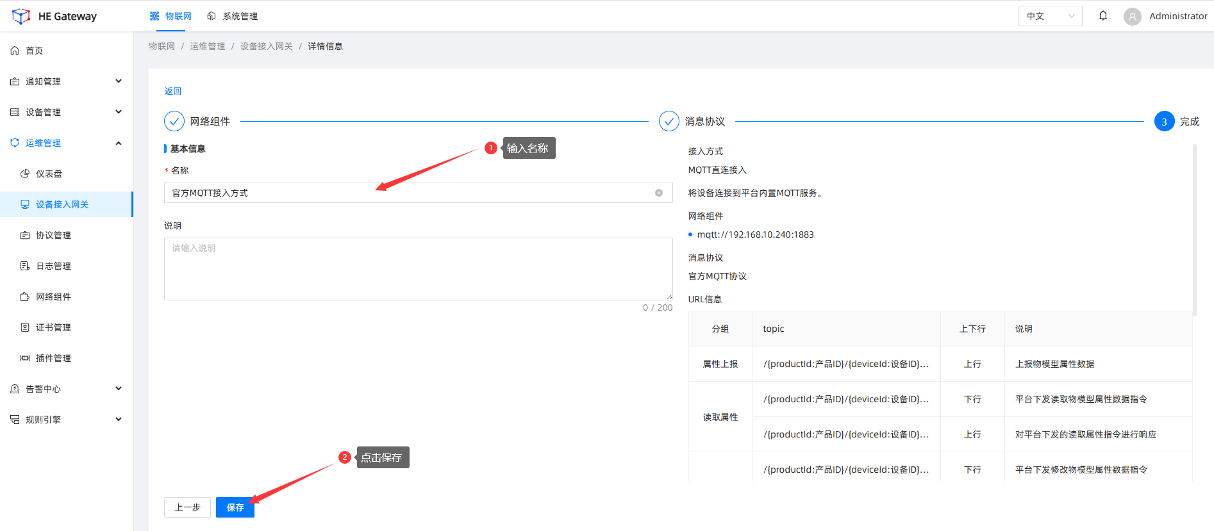Open the 中文 language dropdown
The height and width of the screenshot is (531, 1214).
1050,16
